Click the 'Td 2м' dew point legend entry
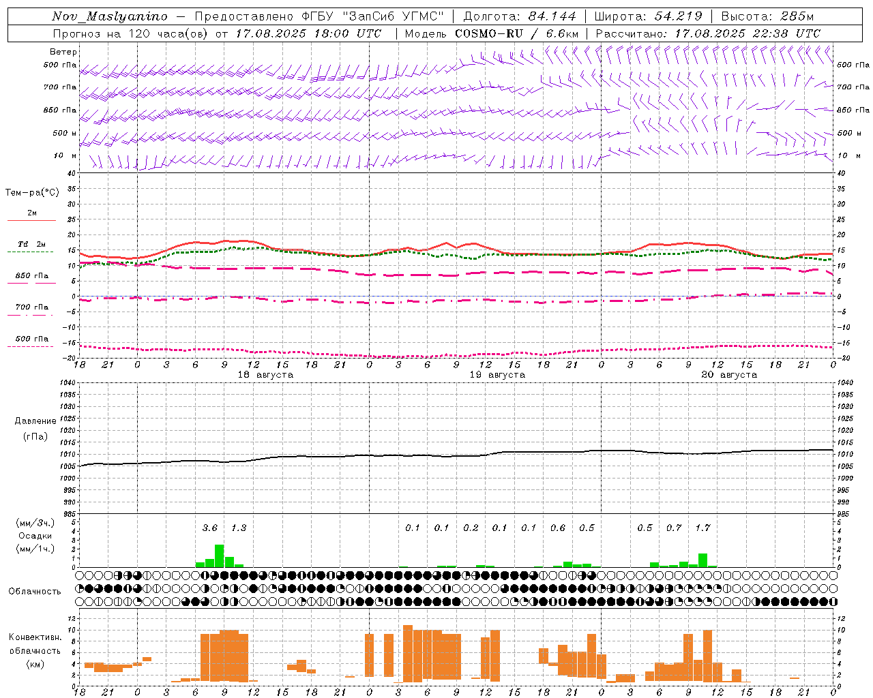The width and height of the screenshot is (873, 698). [x=32, y=244]
